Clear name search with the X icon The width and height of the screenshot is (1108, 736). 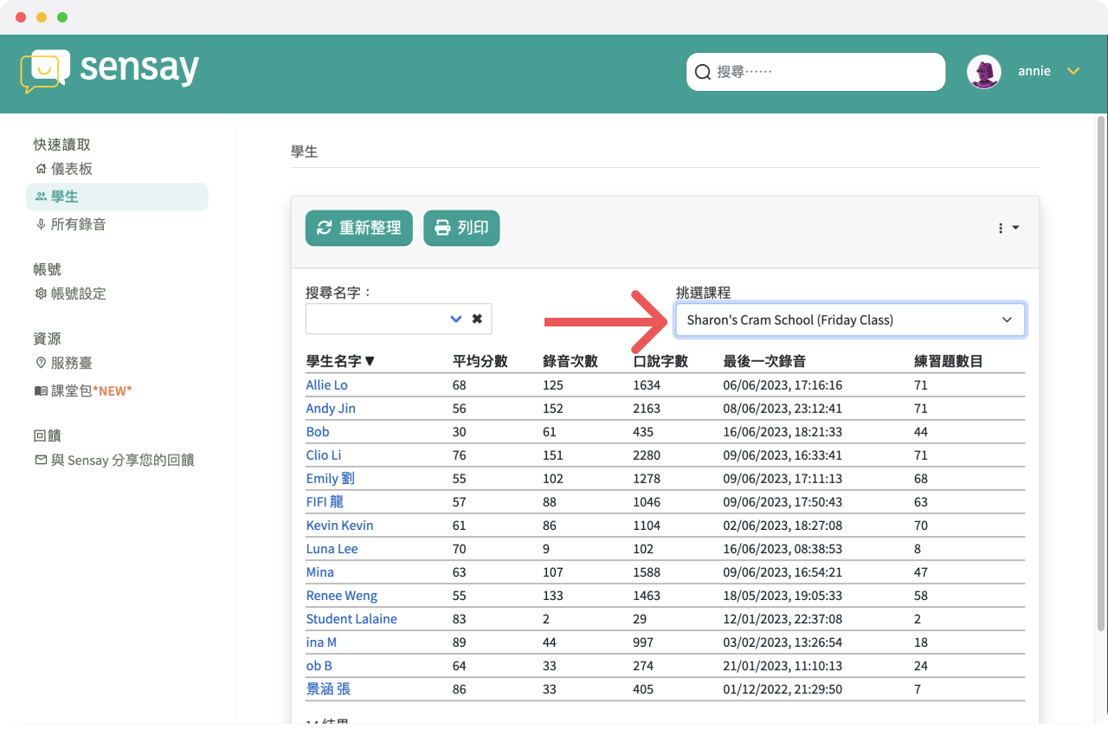point(477,319)
